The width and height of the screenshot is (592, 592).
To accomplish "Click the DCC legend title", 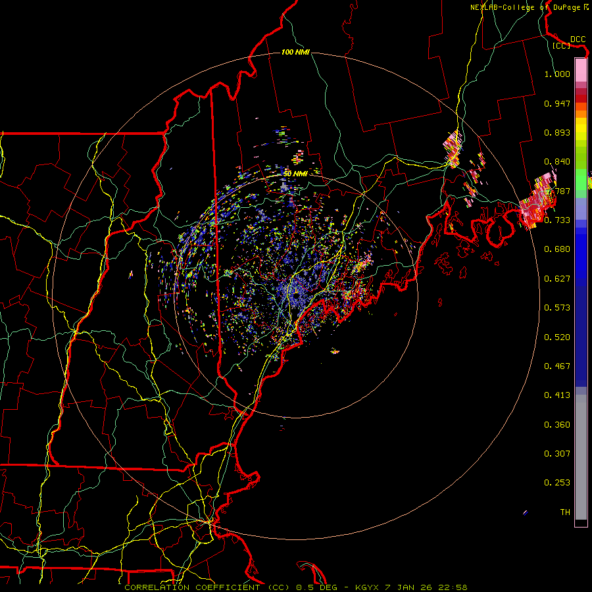I will tap(578, 39).
